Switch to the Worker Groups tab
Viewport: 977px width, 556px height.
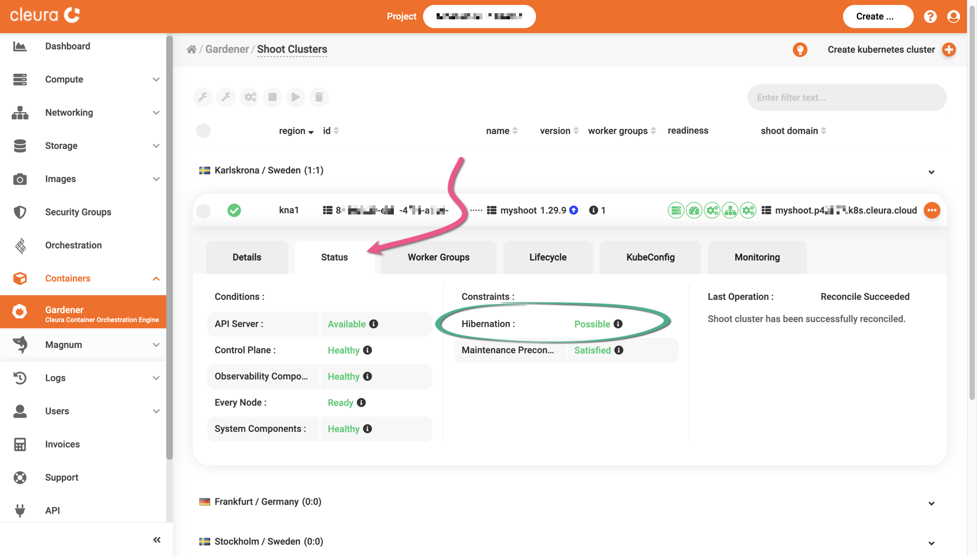click(438, 257)
